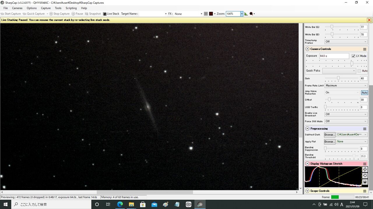Viewport: 373px width, 209px height.
Task: Click Stop Capture in the toolbar
Action: click(59, 14)
